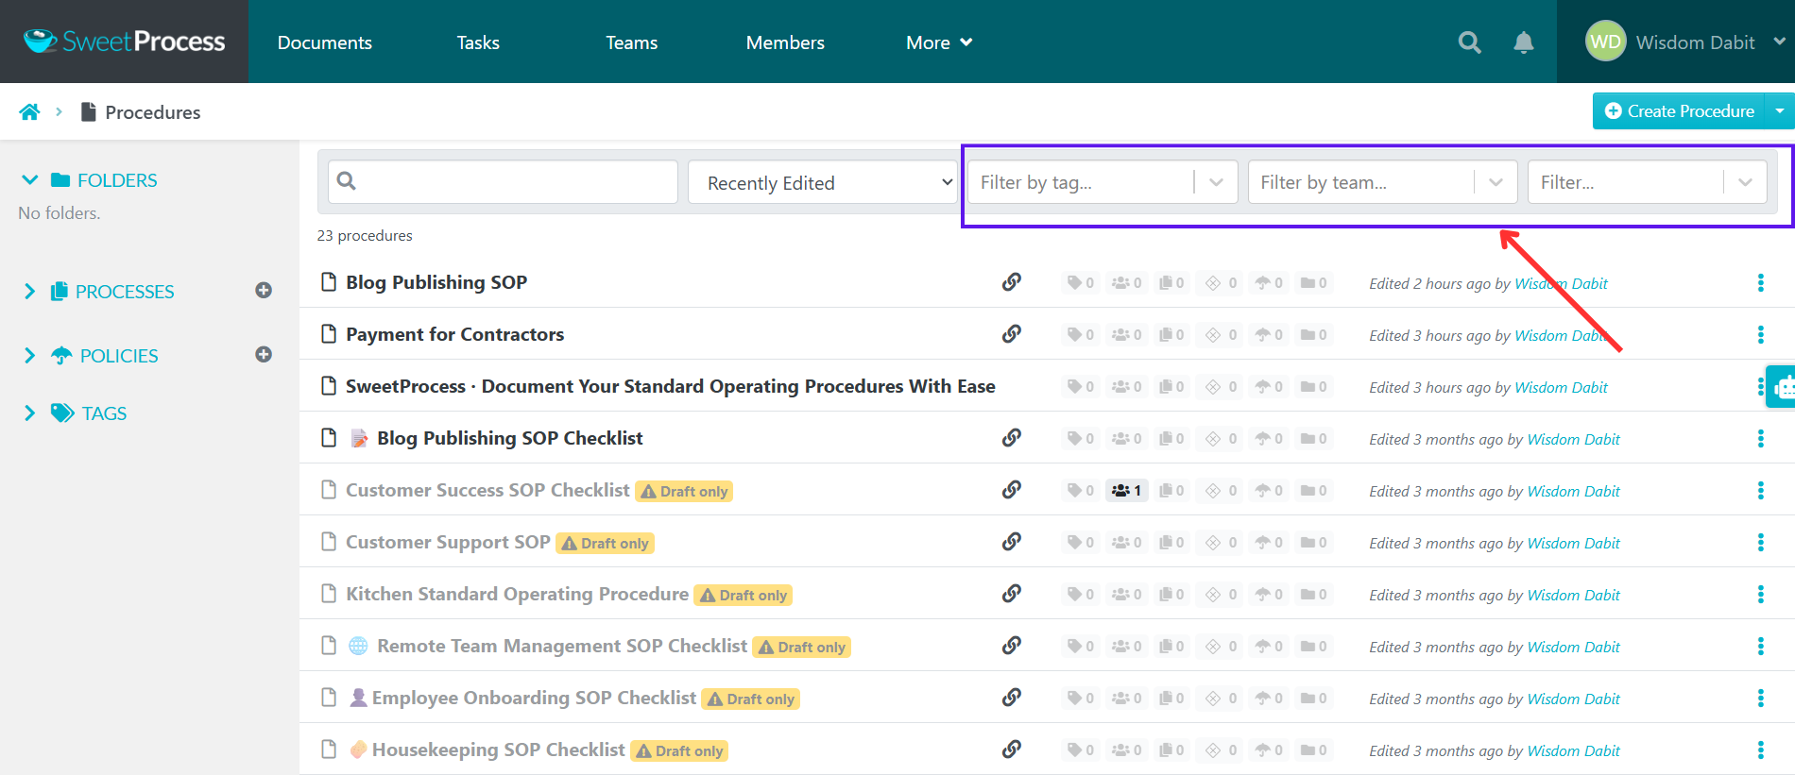The width and height of the screenshot is (1795, 775).
Task: Open the Members menu
Action: click(785, 42)
